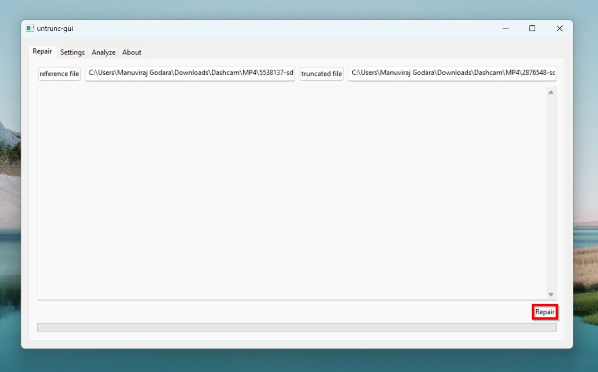Viewport: 598px width, 372px height.
Task: Click the progress bar below the log
Action: click(297, 327)
